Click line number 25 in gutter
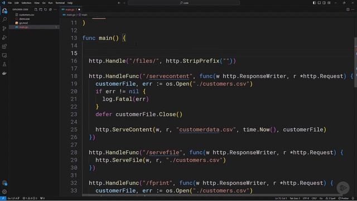The width and height of the screenshot is (357, 201). pyautogui.click(x=74, y=130)
